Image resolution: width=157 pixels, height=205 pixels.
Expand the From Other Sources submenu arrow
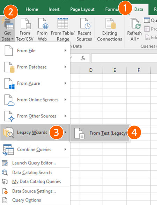click(65, 116)
